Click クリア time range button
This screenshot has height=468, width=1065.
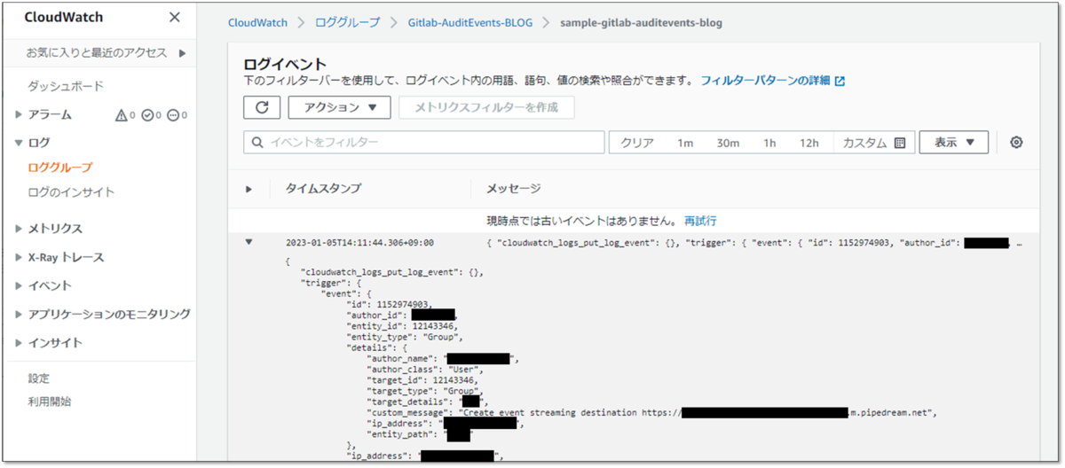click(637, 143)
